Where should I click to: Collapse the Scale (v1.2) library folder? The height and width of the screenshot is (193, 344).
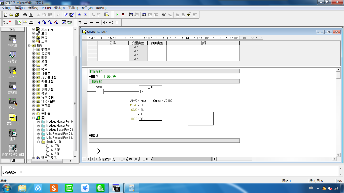39,142
